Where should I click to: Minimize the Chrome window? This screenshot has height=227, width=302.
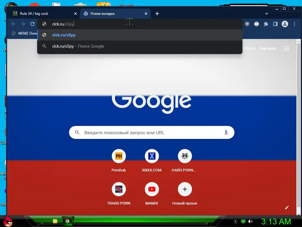pos(277,9)
